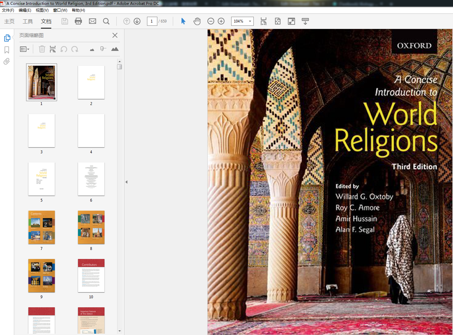Select page 6 copyright thumbnail
The height and width of the screenshot is (335, 453).
click(91, 179)
